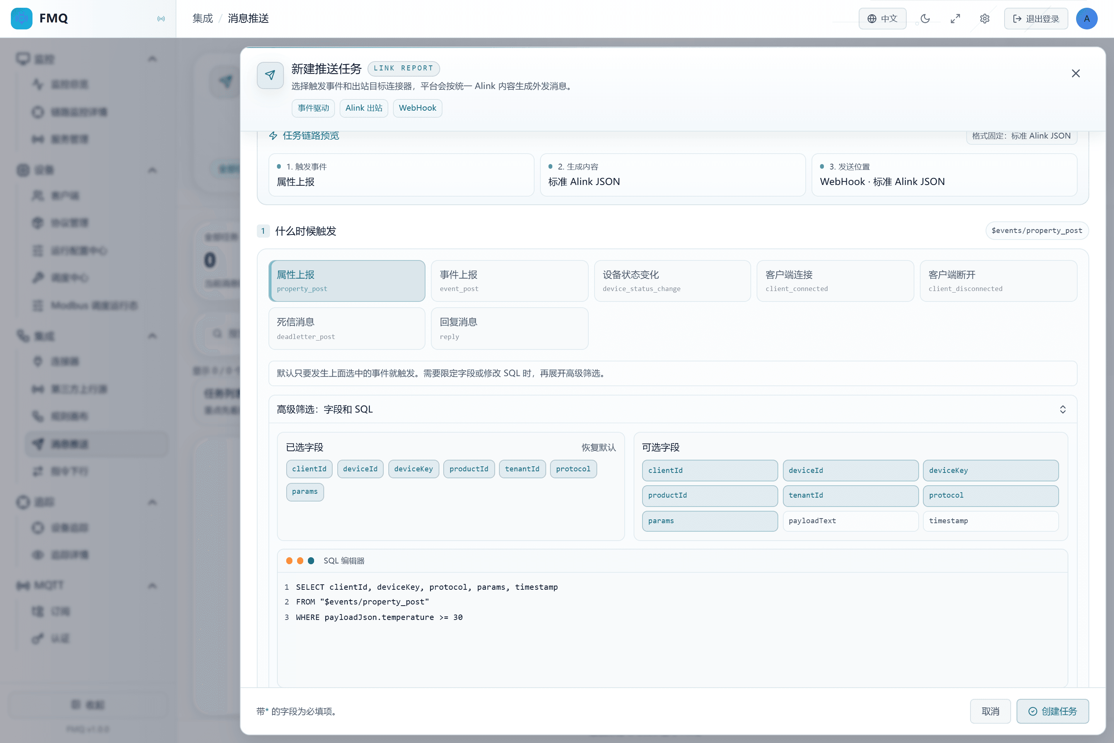Click the 事件驱动 tag
Screen dimensions: 1114x743
(313, 108)
